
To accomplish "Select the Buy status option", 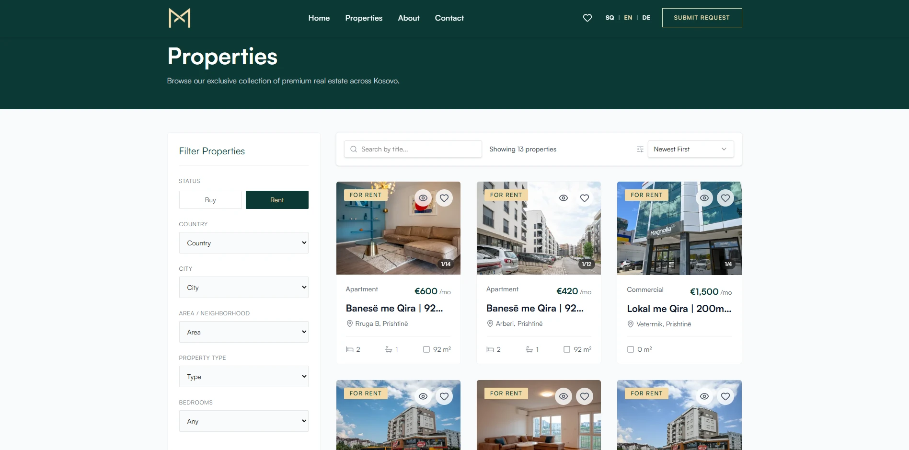I will (x=210, y=200).
